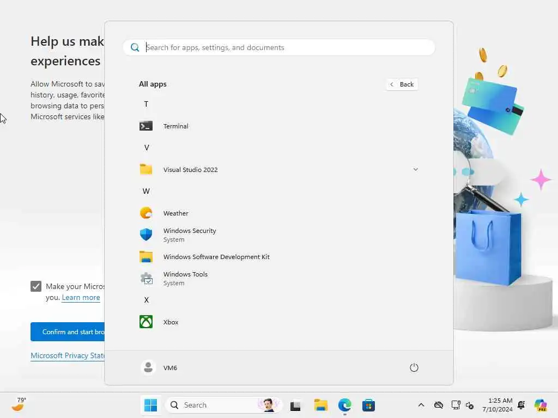Open the weather widget showing 79°
This screenshot has width=558, height=418.
click(x=19, y=404)
